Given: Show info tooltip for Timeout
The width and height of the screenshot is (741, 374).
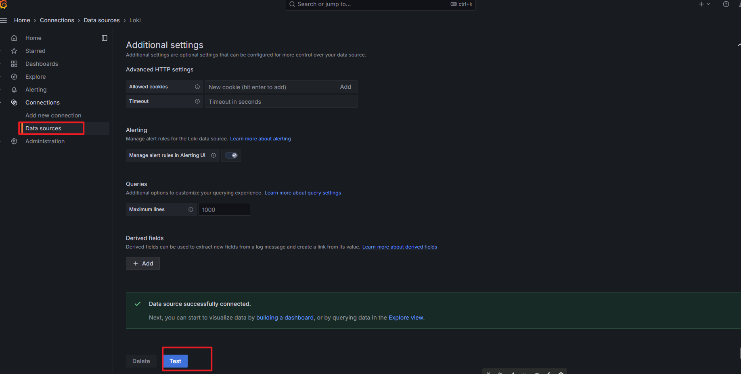Looking at the screenshot, I should click(x=197, y=101).
